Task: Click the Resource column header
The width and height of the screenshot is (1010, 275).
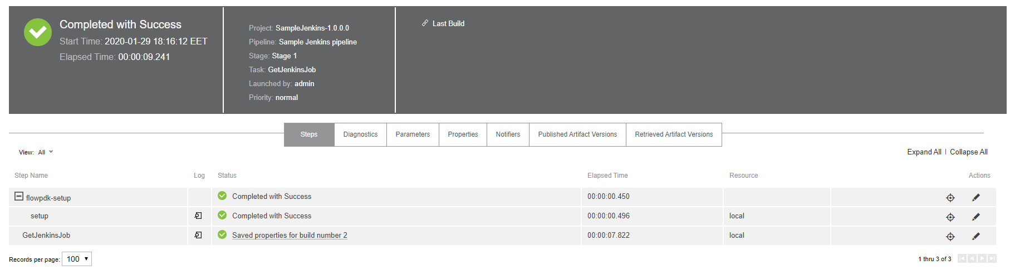Action: (743, 175)
